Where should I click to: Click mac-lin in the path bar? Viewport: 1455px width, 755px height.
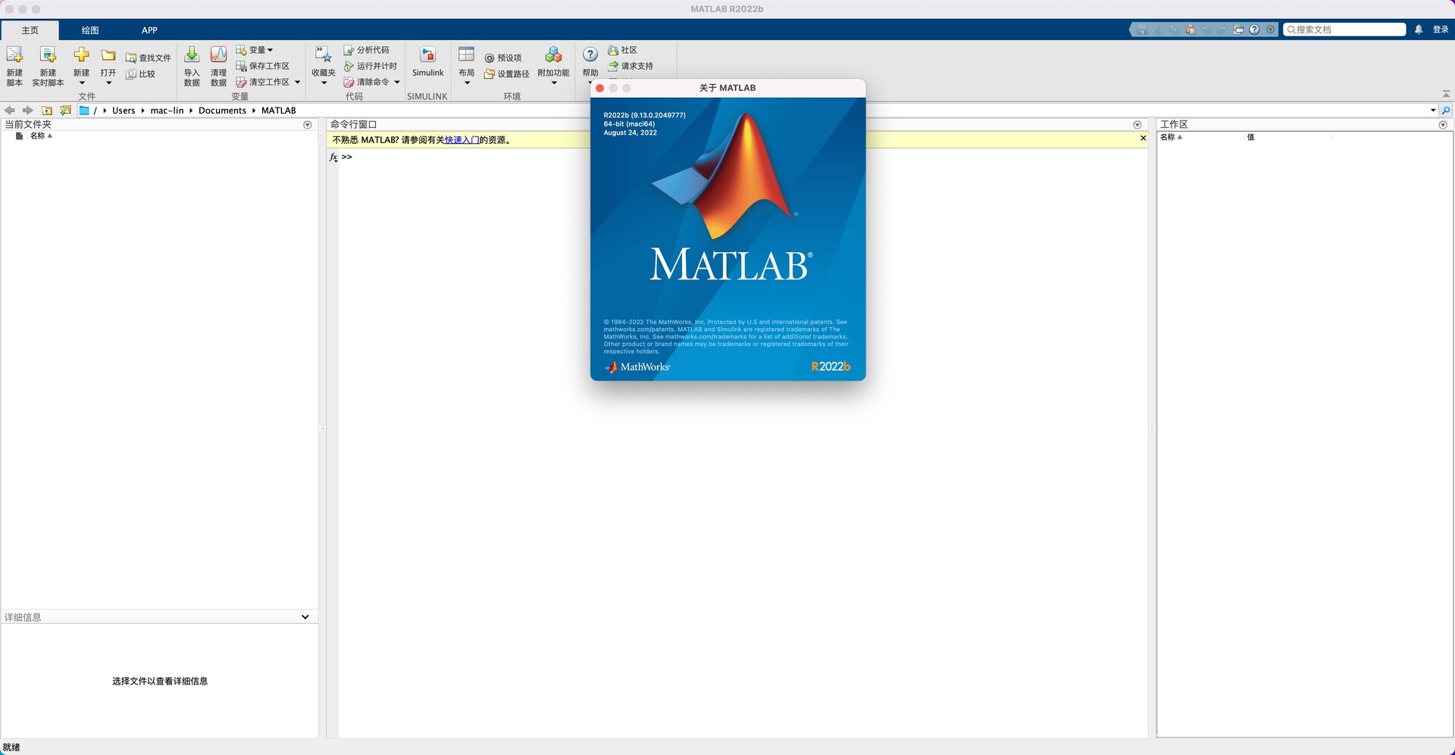[x=167, y=111]
